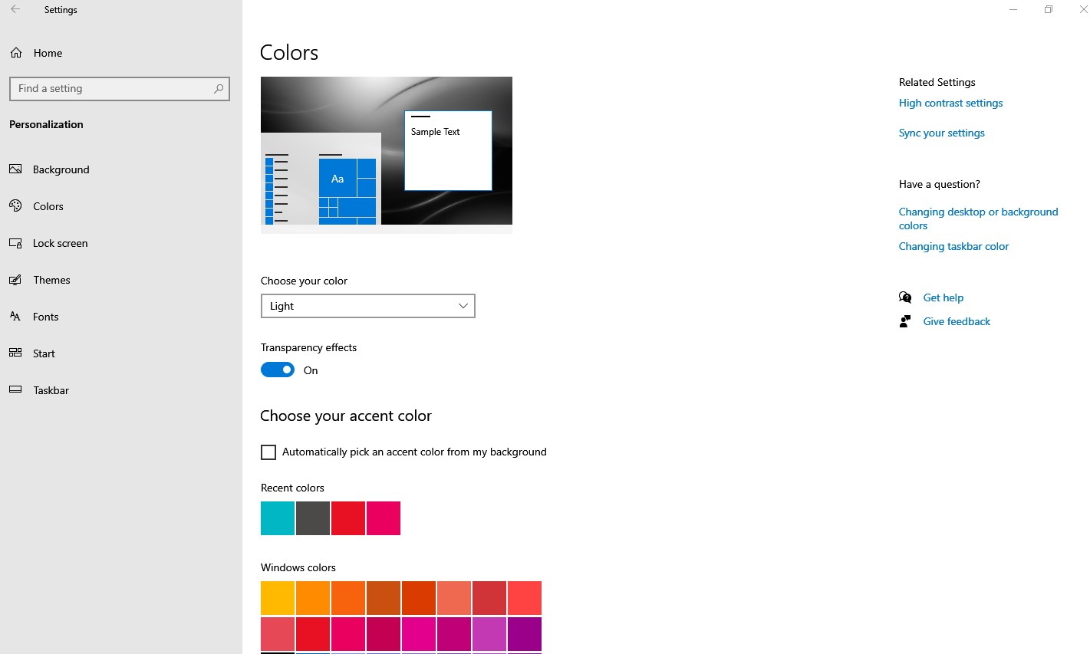Restore down the Settings window
This screenshot has height=654, width=1090.
point(1049,10)
